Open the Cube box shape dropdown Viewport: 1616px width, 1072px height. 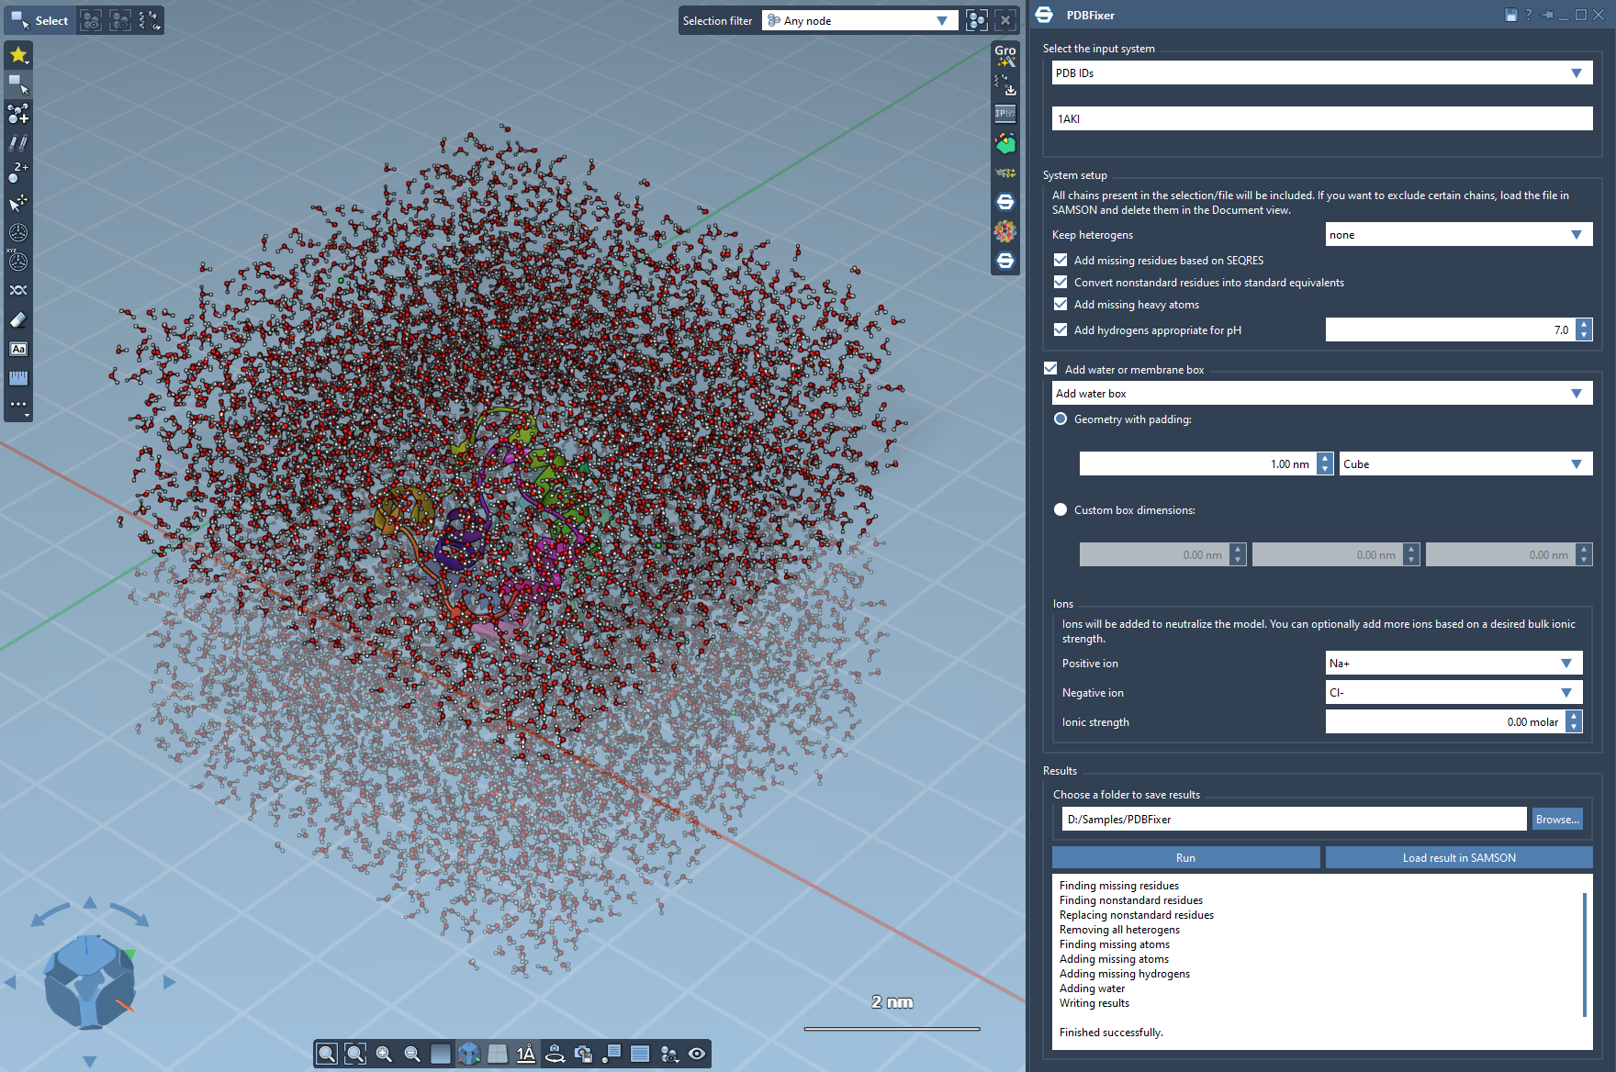pyautogui.click(x=1465, y=464)
